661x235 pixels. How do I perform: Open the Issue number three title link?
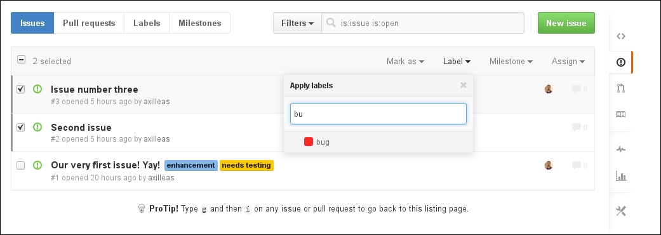[x=95, y=90]
